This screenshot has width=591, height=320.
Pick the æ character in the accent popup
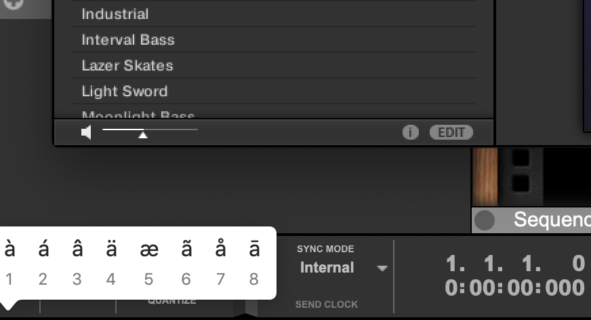point(149,250)
